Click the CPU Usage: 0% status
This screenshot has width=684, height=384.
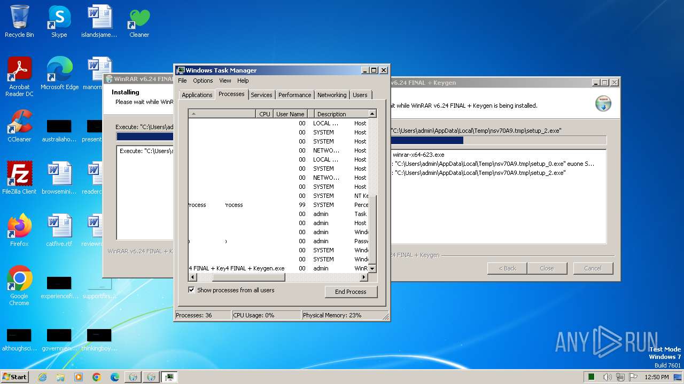click(x=266, y=315)
